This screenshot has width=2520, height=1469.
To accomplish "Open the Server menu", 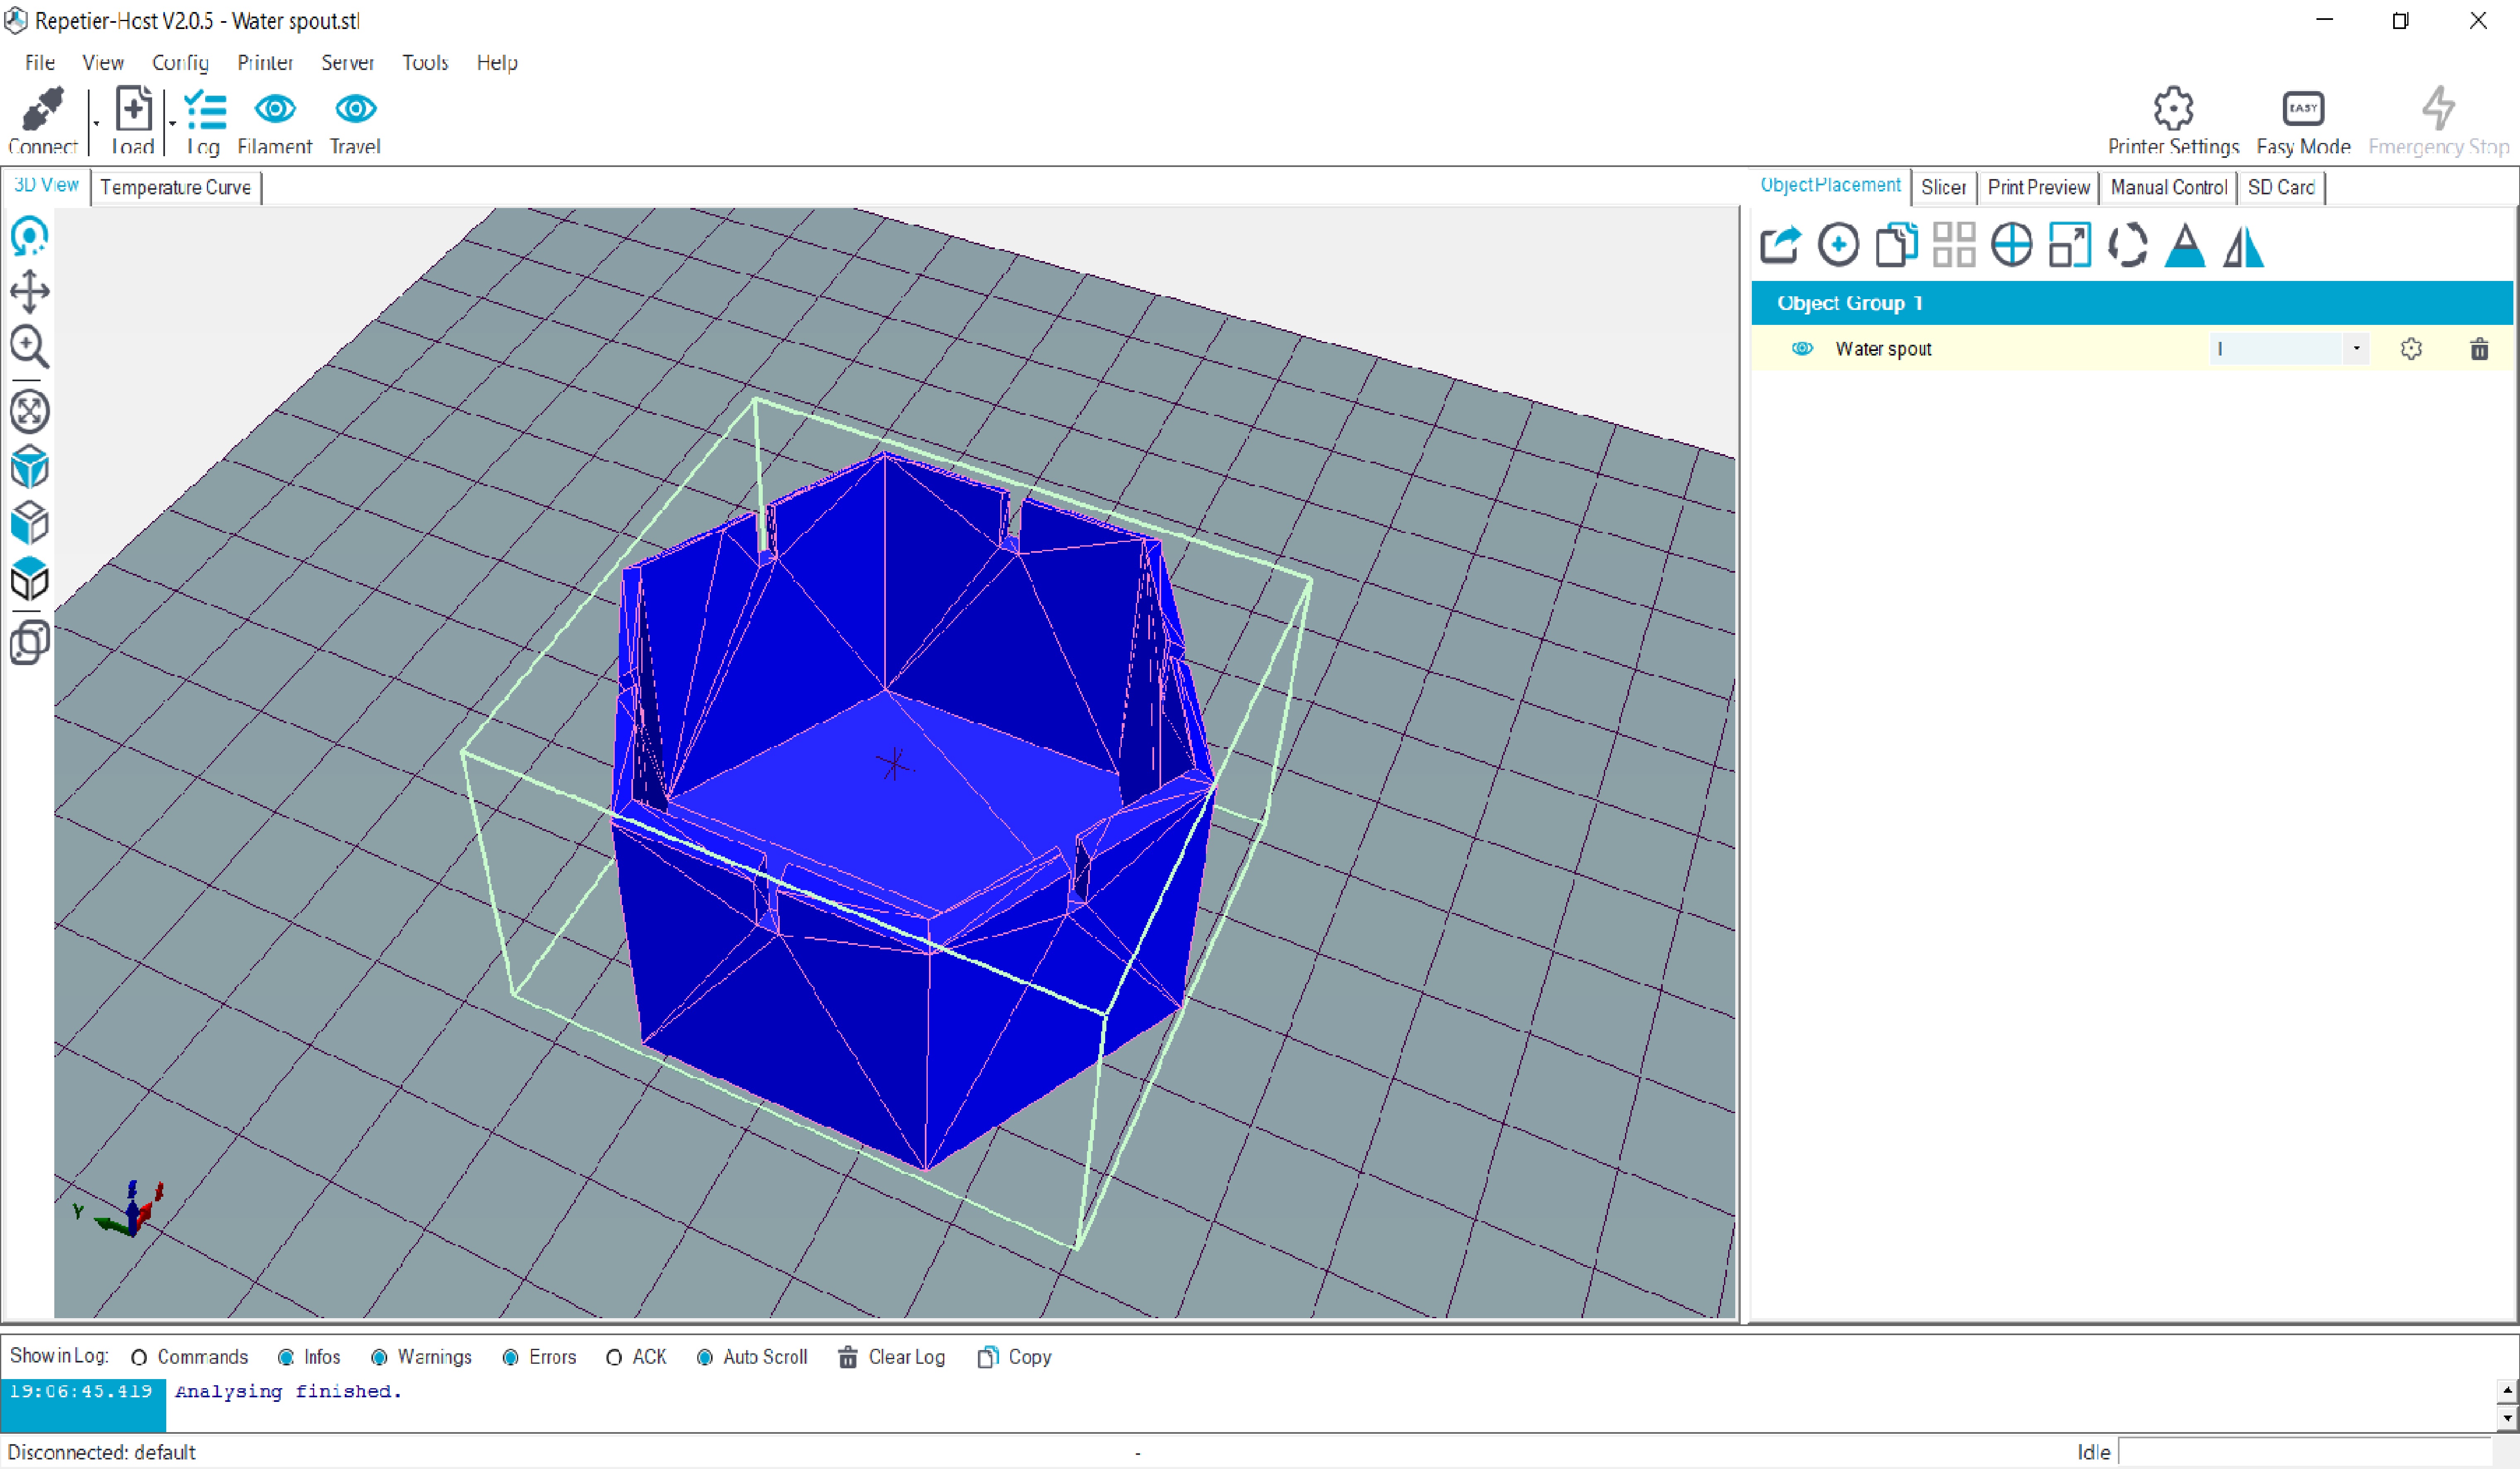I will tap(347, 63).
